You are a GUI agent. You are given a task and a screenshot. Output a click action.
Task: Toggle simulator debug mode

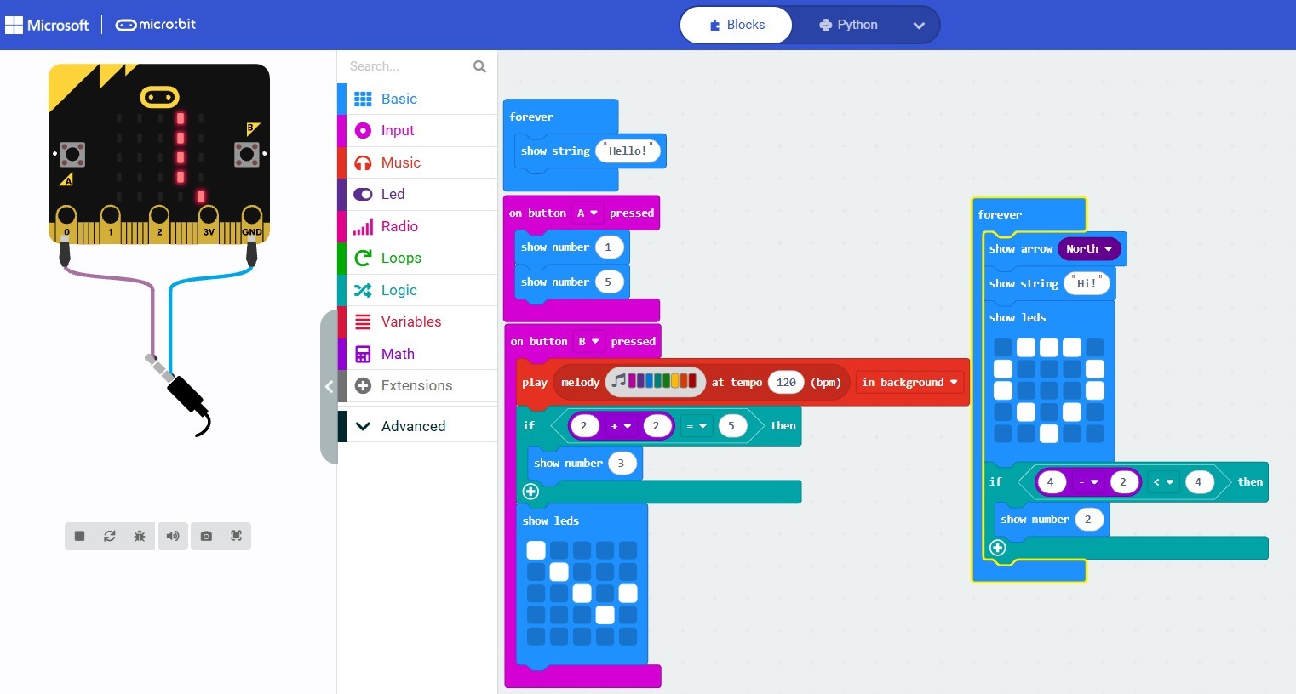(140, 536)
